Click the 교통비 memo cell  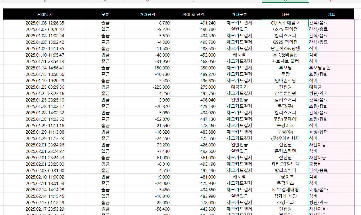(x=331, y=164)
